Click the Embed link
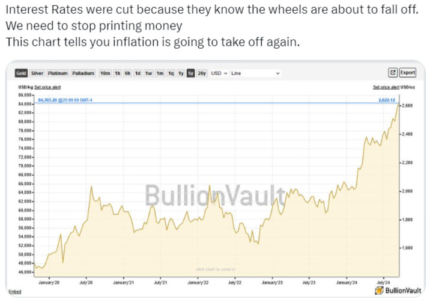 pos(15,292)
